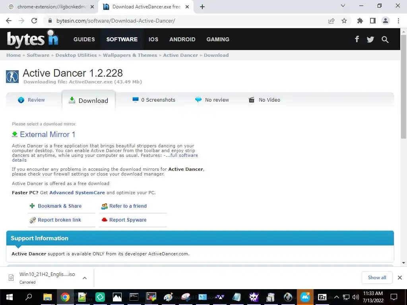The height and width of the screenshot is (305, 407).
Task: Show hidden tray icons chevron
Action: (x=337, y=297)
